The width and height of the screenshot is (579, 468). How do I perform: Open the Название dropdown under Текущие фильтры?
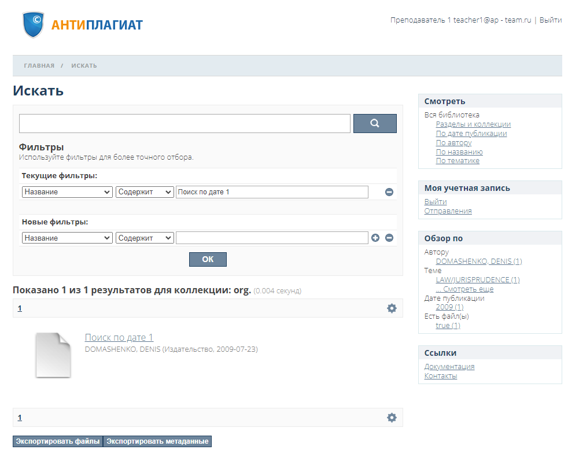(67, 191)
